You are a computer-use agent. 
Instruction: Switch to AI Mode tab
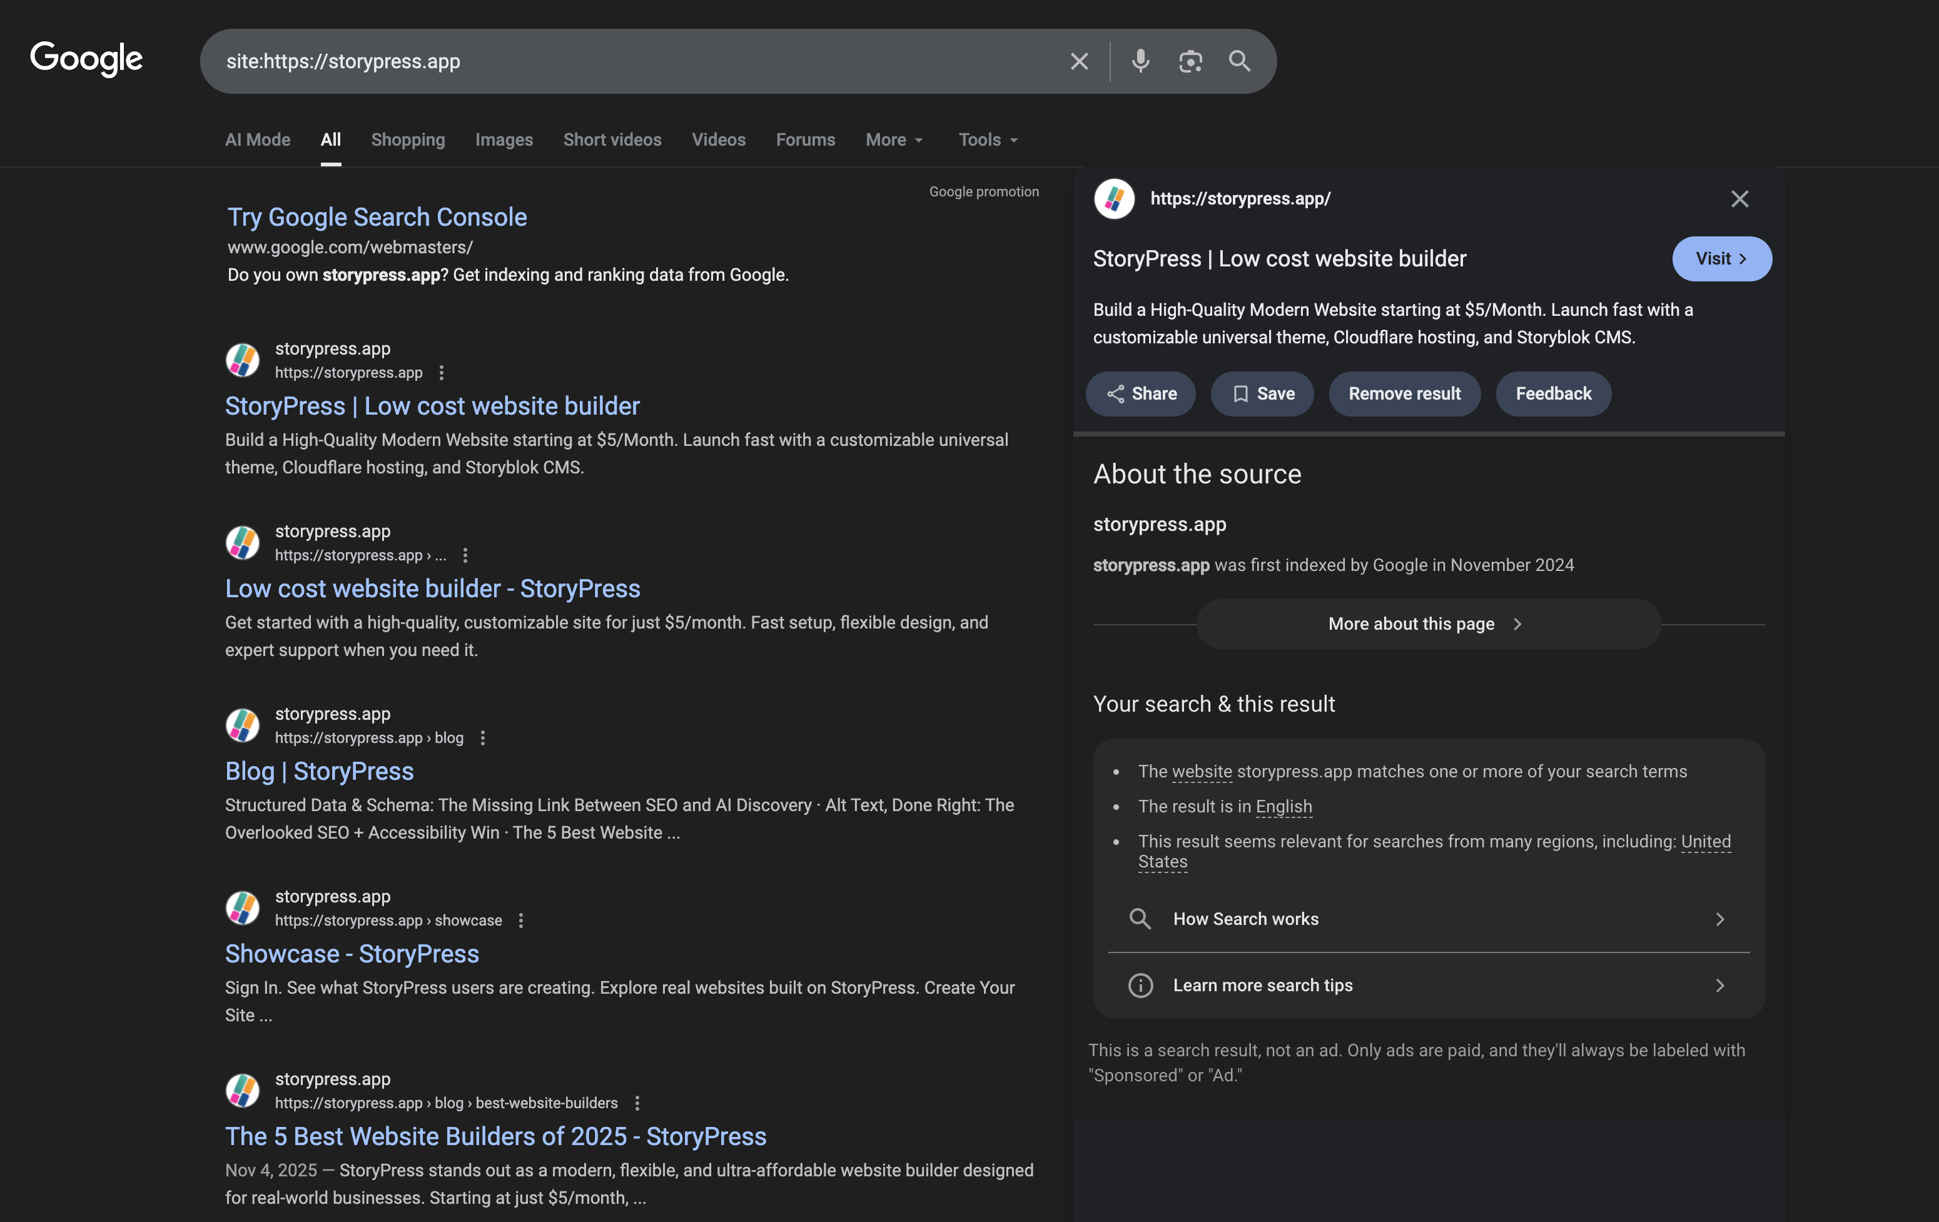coord(258,140)
